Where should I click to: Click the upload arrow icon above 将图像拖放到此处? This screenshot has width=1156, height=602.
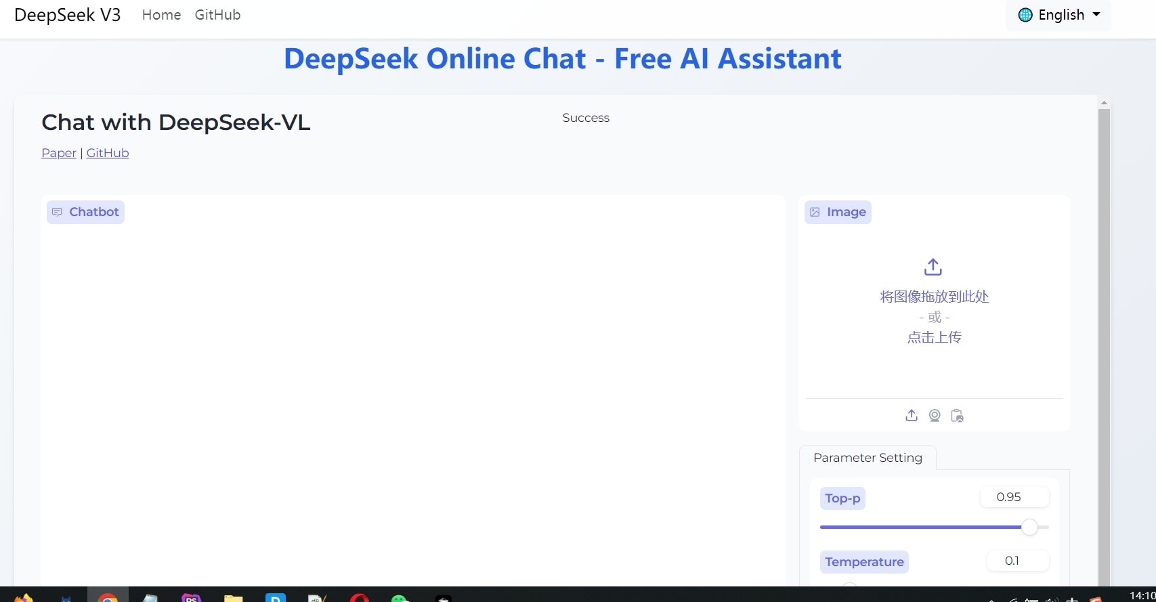tap(933, 267)
